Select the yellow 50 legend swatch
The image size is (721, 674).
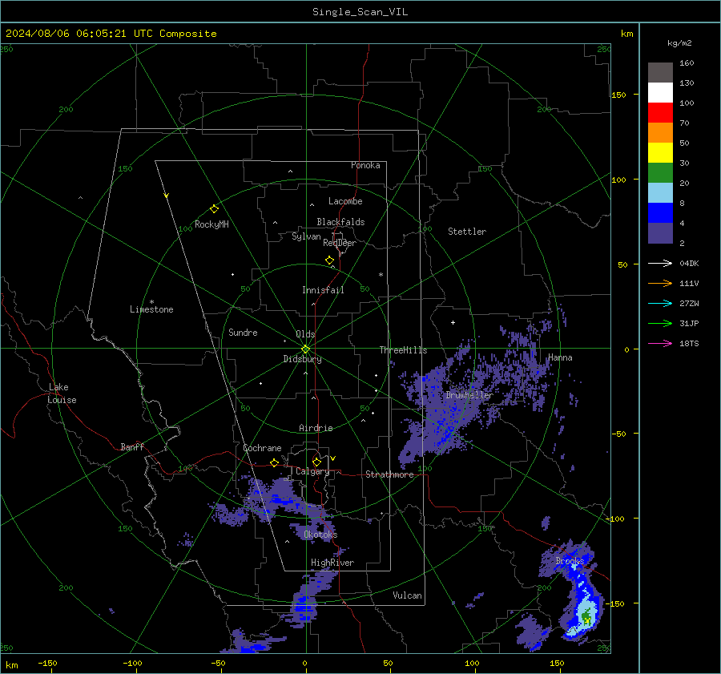[660, 153]
